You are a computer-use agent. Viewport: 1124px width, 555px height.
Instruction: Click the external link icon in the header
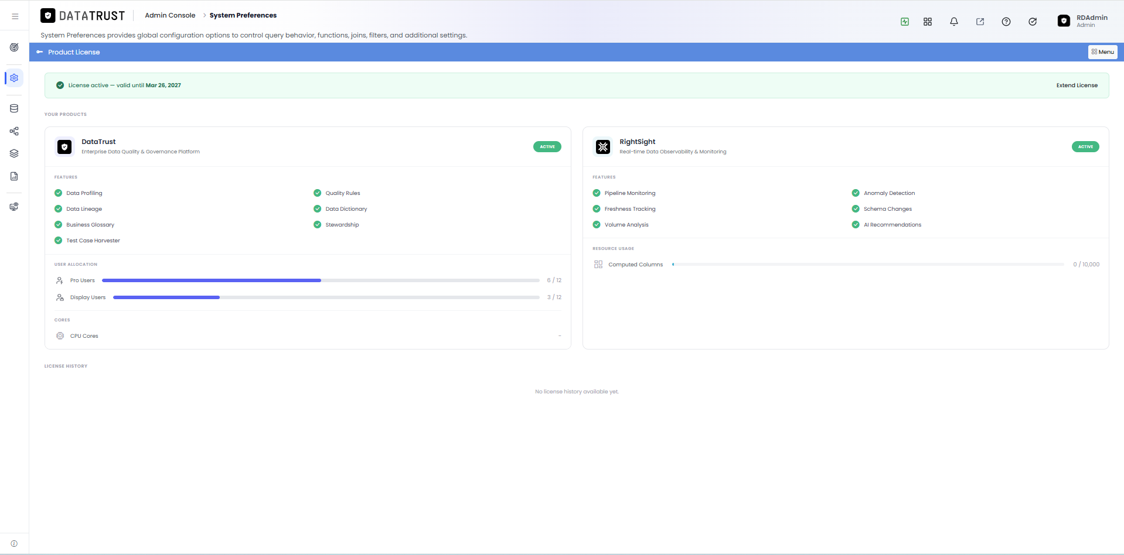coord(980,22)
